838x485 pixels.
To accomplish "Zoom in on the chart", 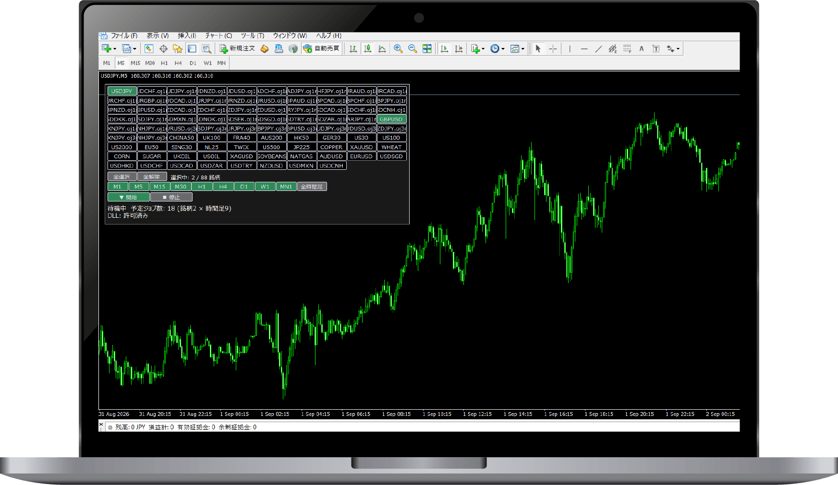I will (398, 48).
